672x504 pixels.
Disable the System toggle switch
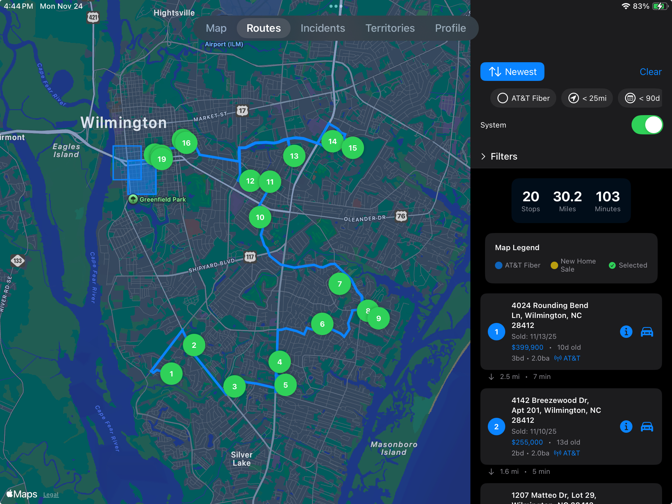(x=647, y=125)
